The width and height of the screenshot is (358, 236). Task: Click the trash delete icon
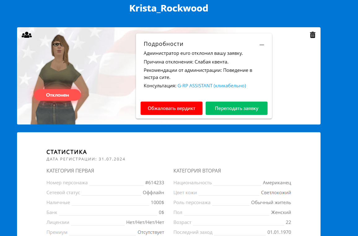313,35
